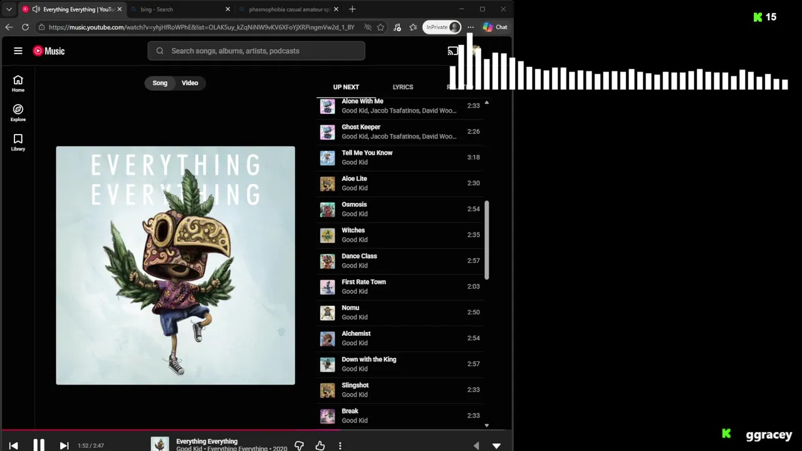This screenshot has width=802, height=451.
Task: Click the queue scrollbar thumb
Action: click(486, 240)
